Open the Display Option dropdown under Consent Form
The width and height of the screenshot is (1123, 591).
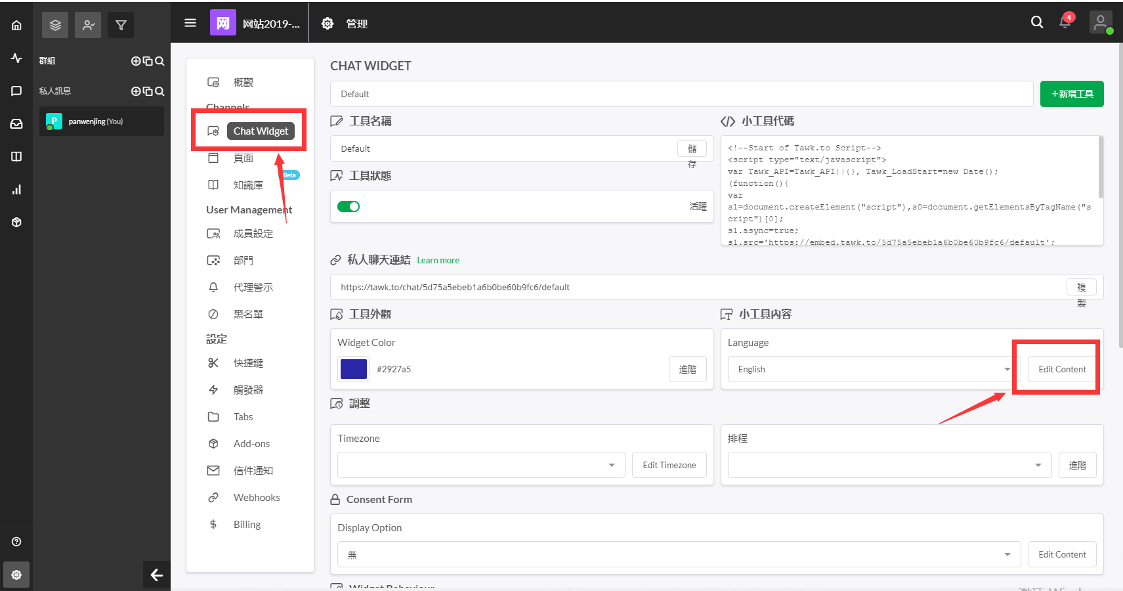(x=678, y=554)
